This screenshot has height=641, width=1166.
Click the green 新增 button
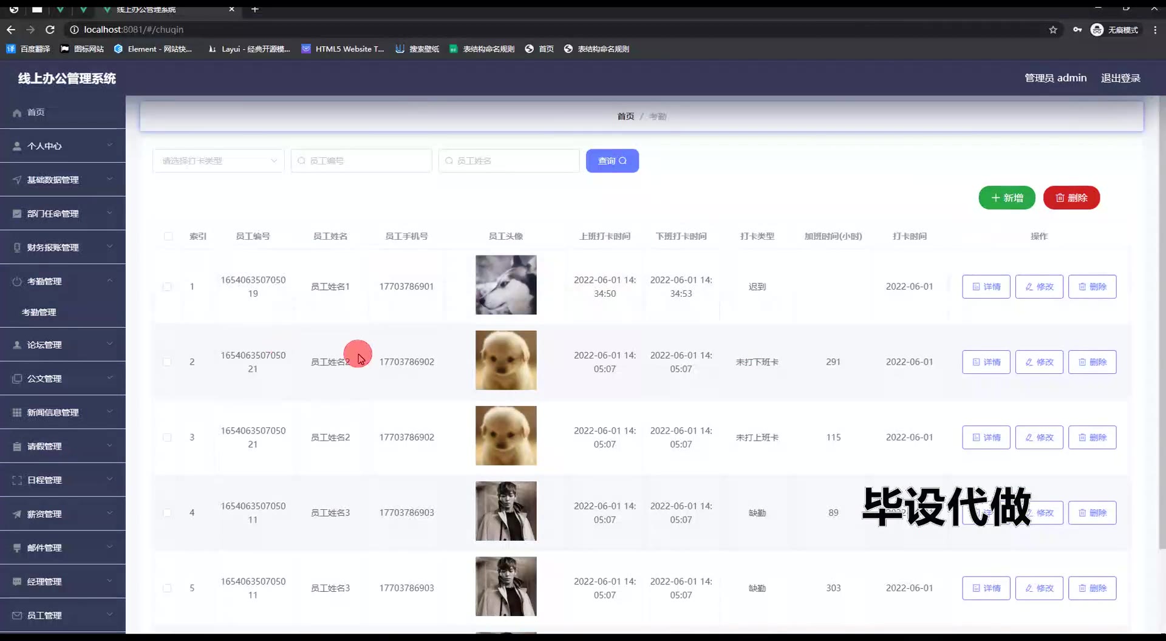click(x=1007, y=198)
